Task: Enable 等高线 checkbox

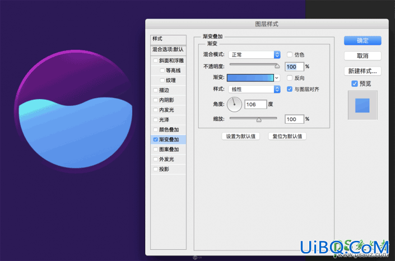Action: (162, 71)
